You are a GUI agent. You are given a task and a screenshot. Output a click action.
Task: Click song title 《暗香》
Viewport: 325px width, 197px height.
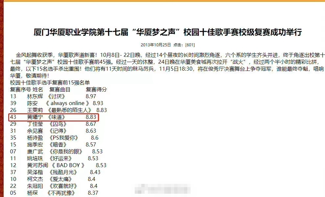58,144
